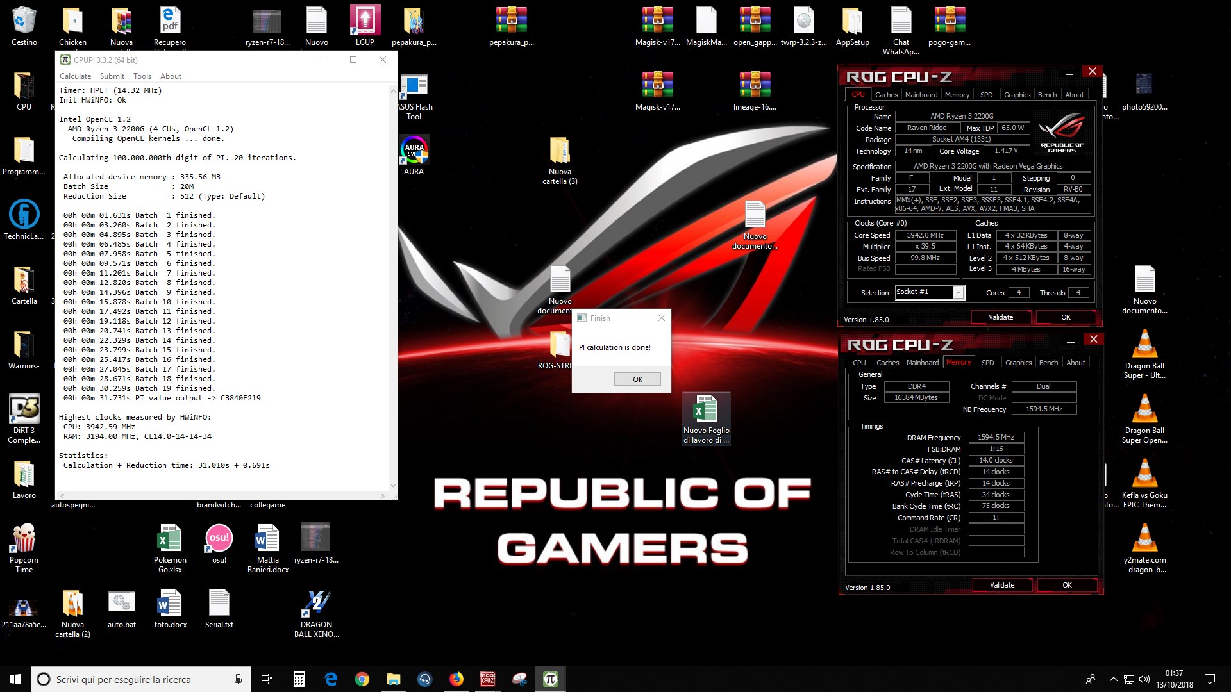Click the microphone icon in search box

(x=238, y=679)
